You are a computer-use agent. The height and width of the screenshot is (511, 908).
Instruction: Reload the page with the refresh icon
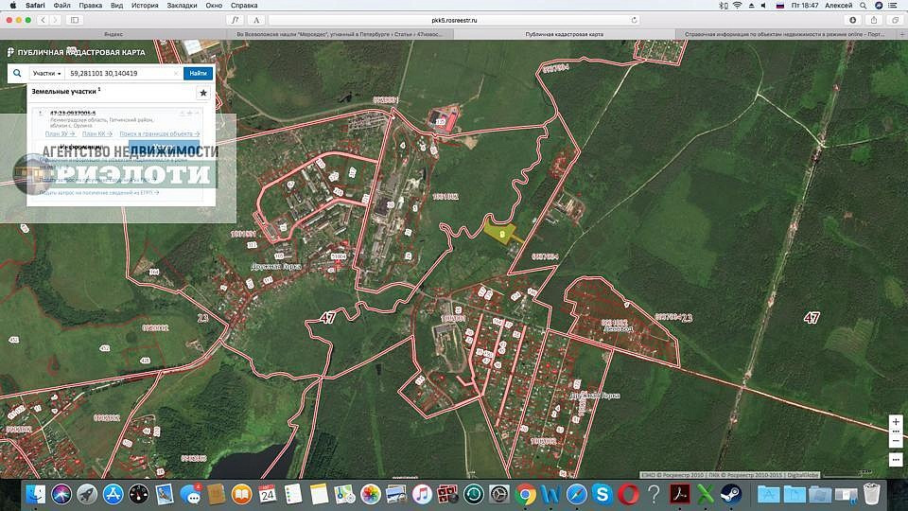[634, 20]
